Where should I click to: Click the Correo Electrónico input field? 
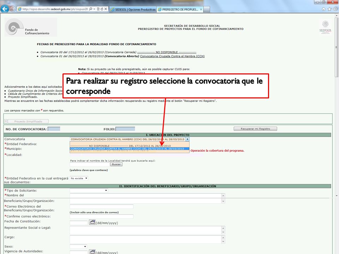pos(102,207)
